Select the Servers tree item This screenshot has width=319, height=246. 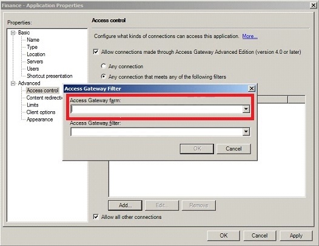click(35, 62)
